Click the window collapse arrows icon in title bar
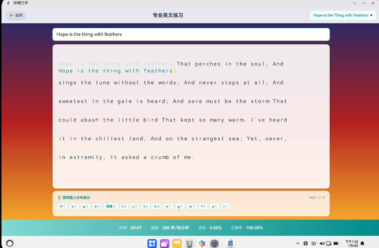The width and height of the screenshot is (379, 248). [354, 3]
